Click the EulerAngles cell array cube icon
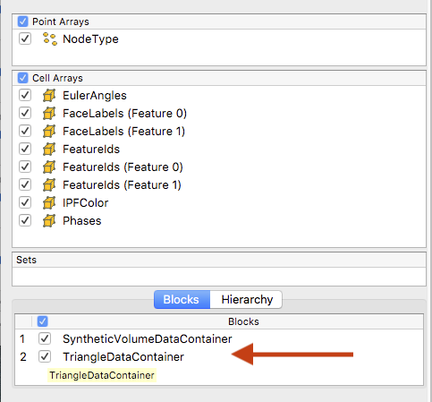This screenshot has height=402, width=432. click(x=49, y=96)
